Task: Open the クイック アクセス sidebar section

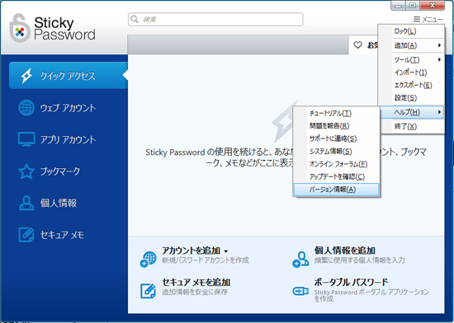Action: tap(69, 76)
